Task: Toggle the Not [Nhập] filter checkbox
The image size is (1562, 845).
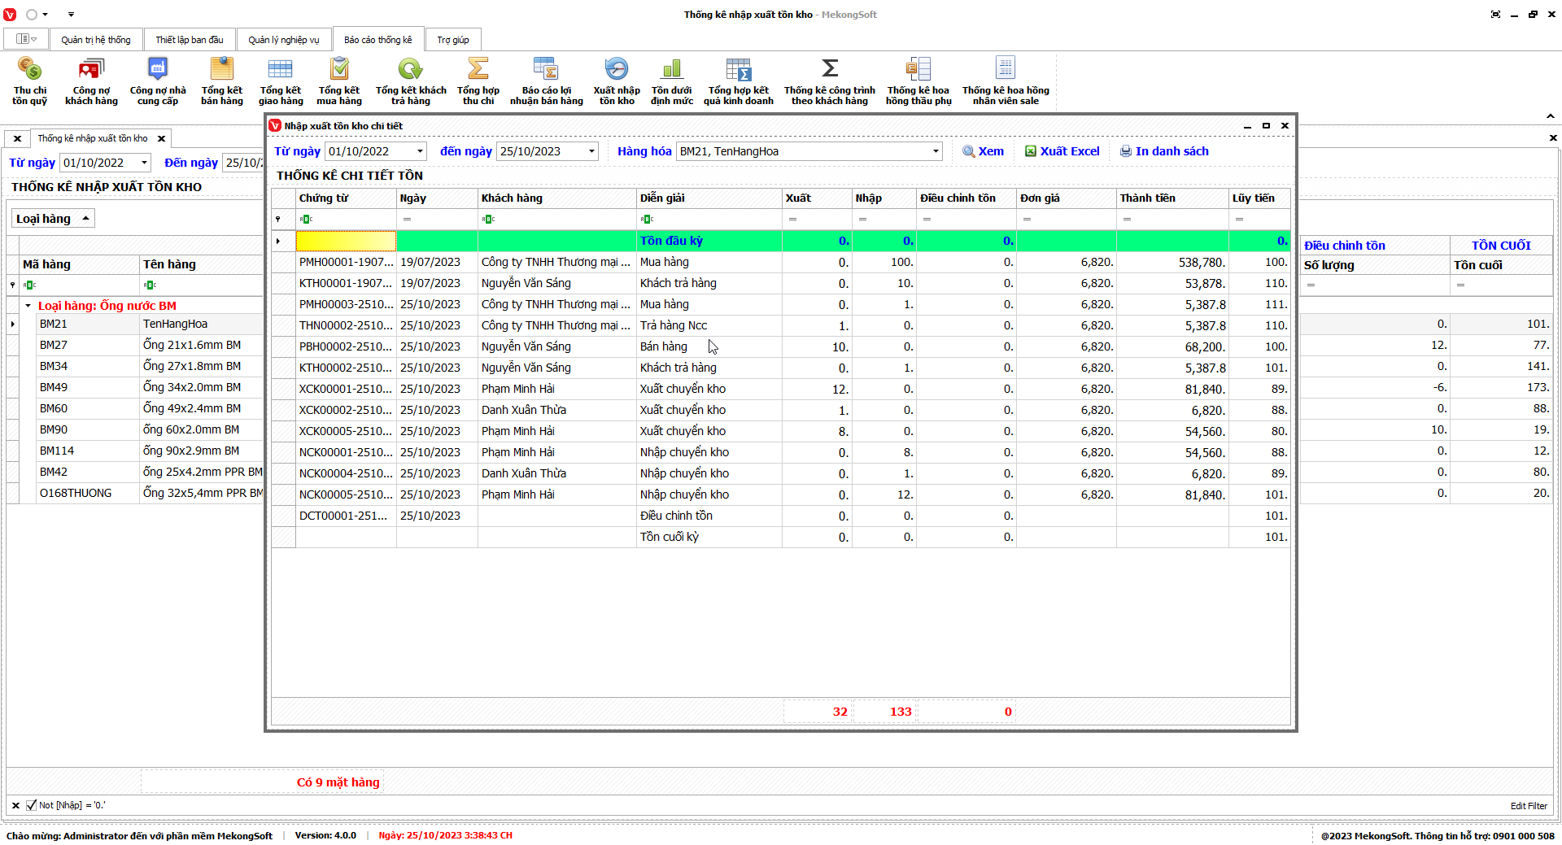Action: coord(32,805)
